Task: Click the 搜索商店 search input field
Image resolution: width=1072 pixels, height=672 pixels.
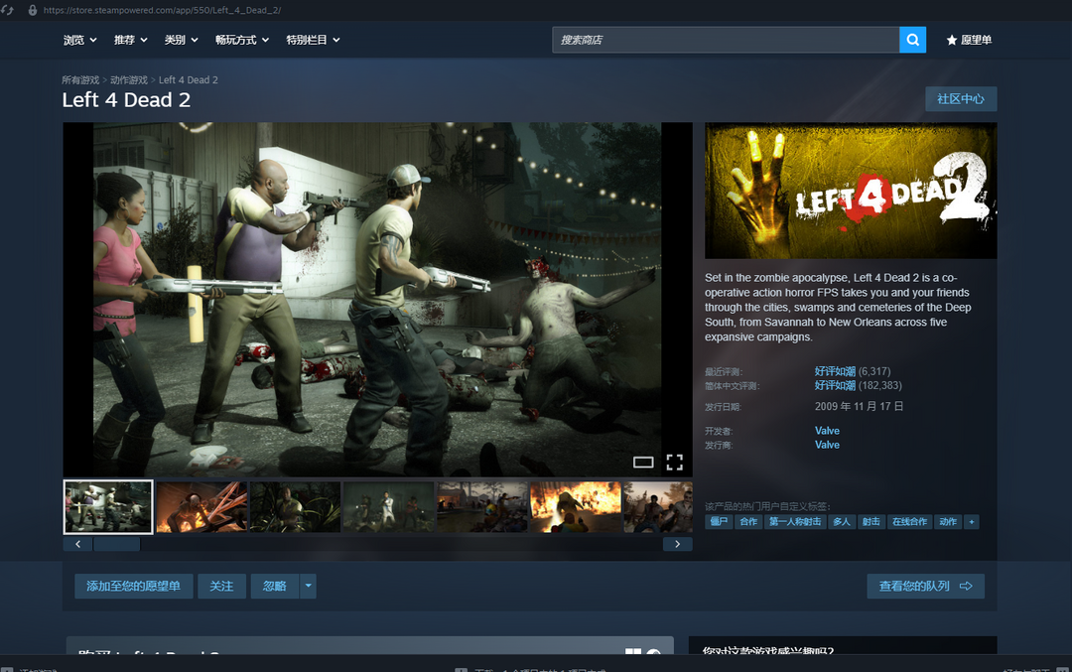Action: 726,40
